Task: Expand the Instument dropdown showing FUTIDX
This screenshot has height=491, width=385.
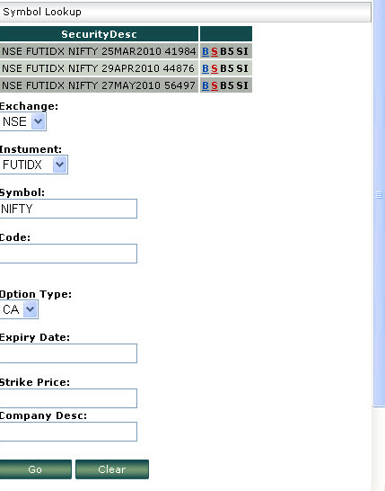Action: coord(33,165)
